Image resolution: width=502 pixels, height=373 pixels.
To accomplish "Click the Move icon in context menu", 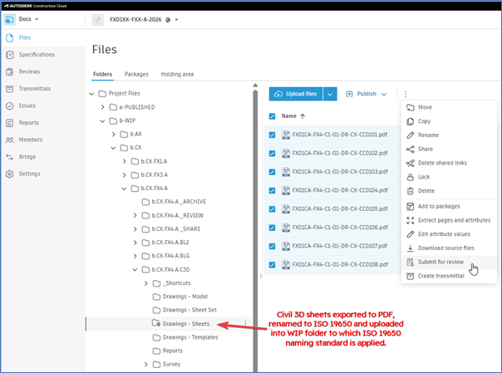I will [410, 107].
